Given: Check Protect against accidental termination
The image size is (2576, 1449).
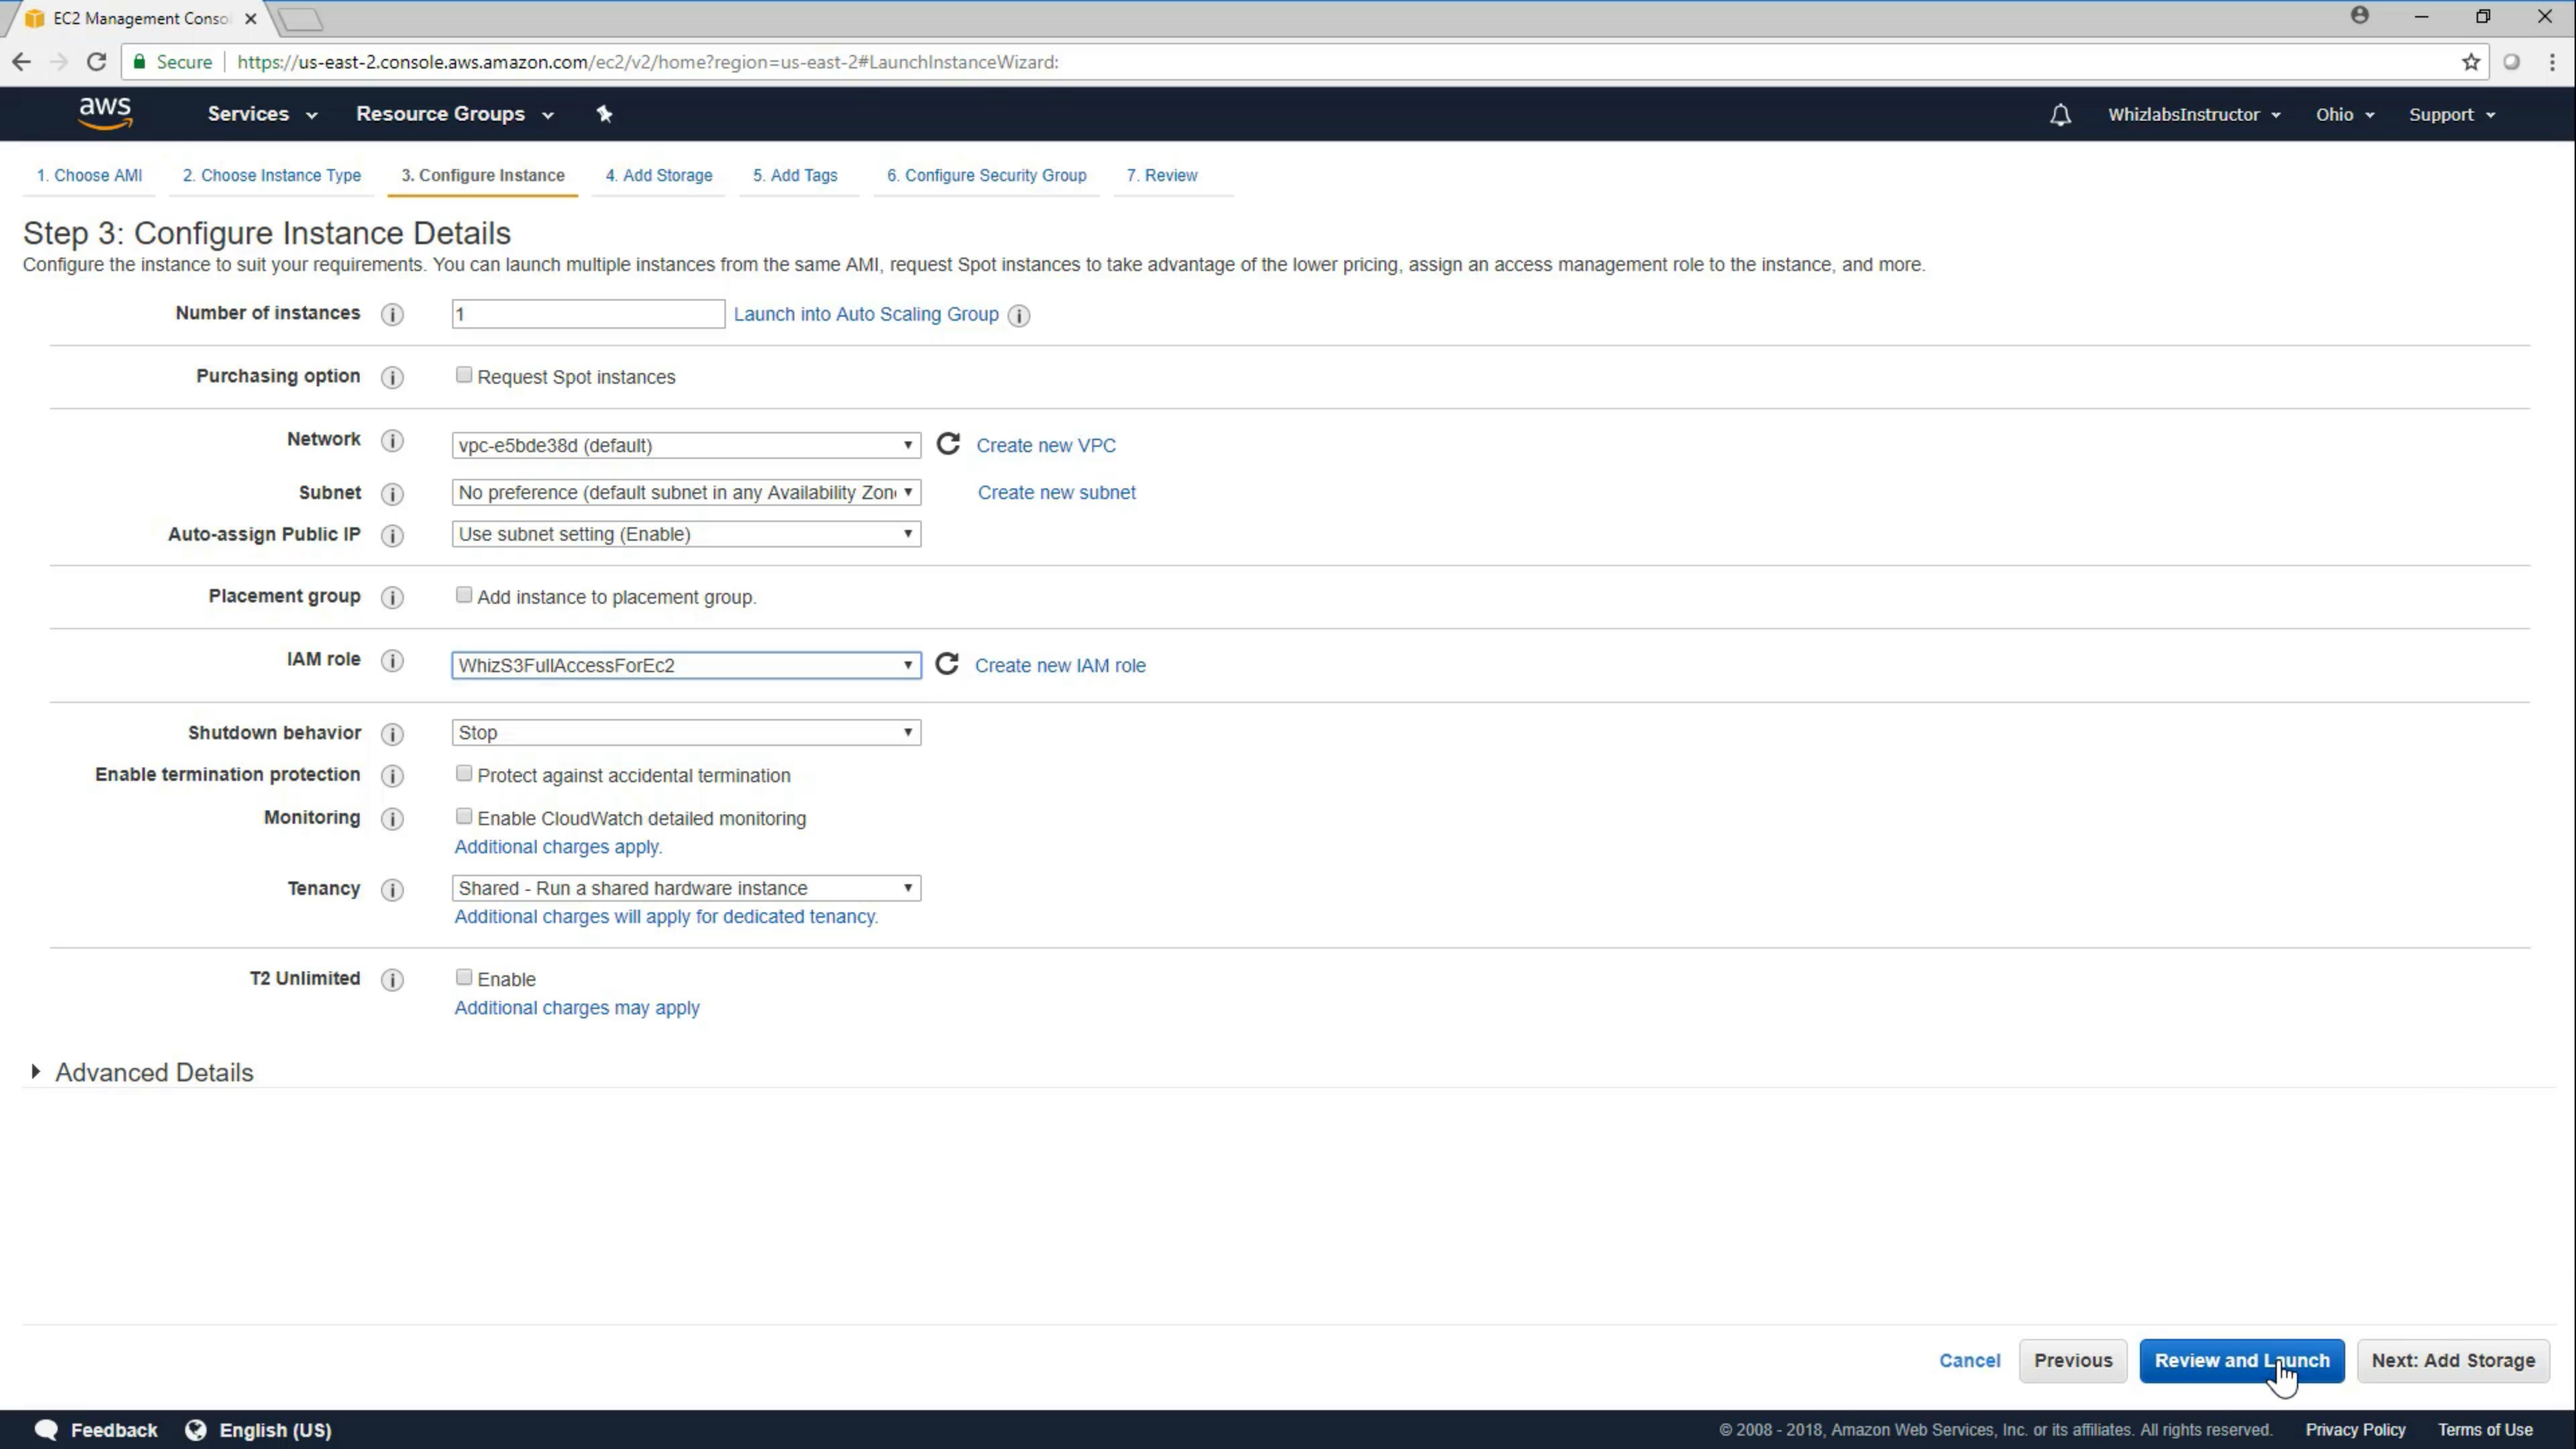Looking at the screenshot, I should pyautogui.click(x=464, y=774).
